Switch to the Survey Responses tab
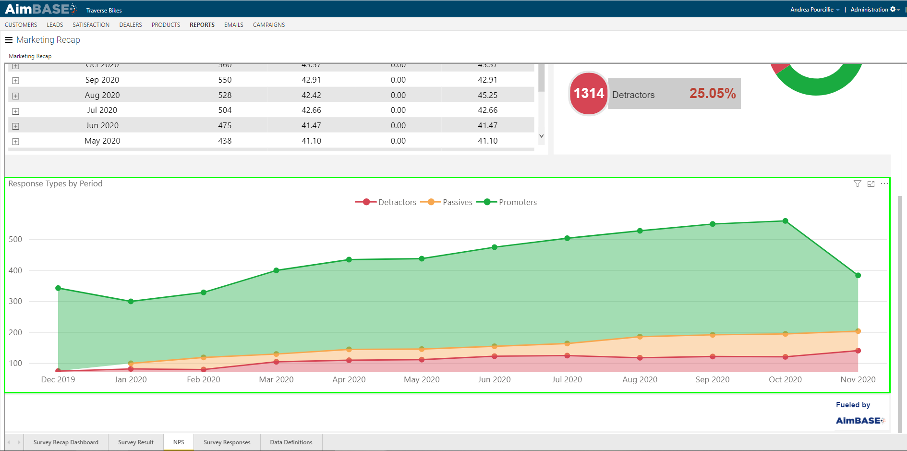907x451 pixels. tap(227, 442)
